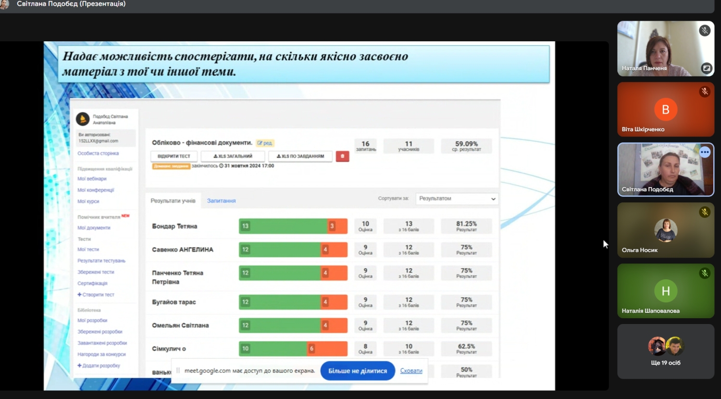Open Особиста сторінка in the sidebar
This screenshot has height=399, width=721.
(x=98, y=153)
